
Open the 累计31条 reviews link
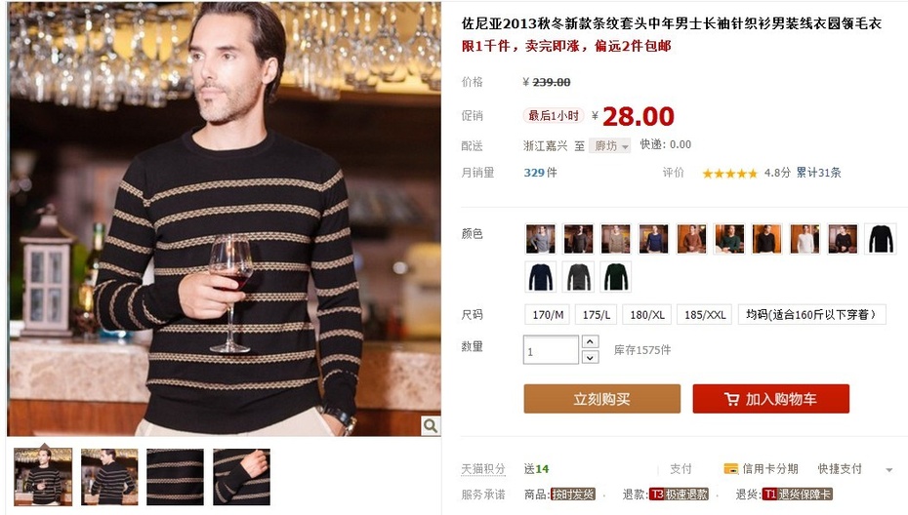(818, 173)
